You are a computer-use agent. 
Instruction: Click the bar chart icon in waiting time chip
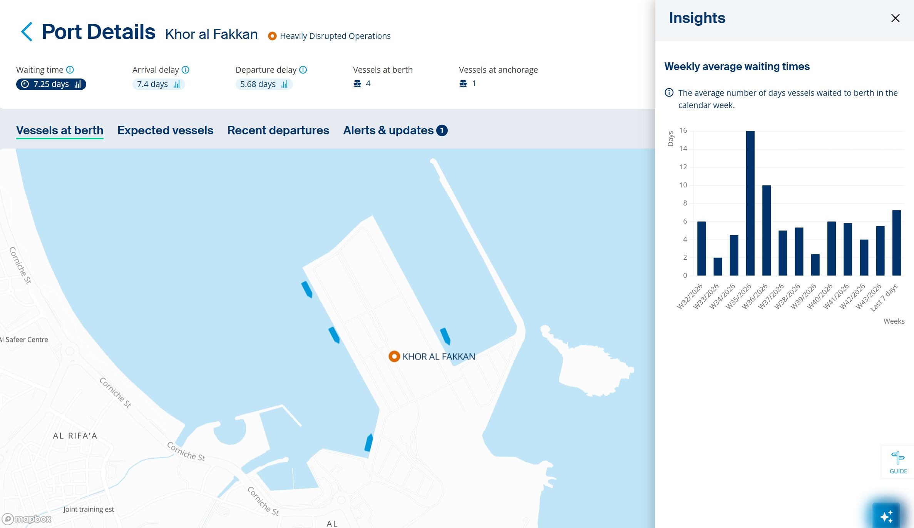(x=78, y=84)
